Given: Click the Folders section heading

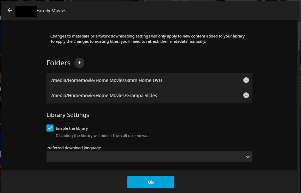Looking at the screenshot, I should tap(58, 63).
